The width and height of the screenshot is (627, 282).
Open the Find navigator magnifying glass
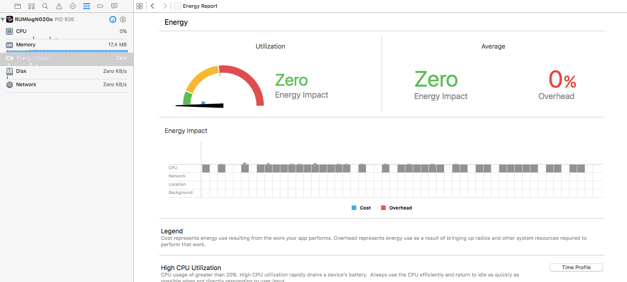click(x=45, y=6)
